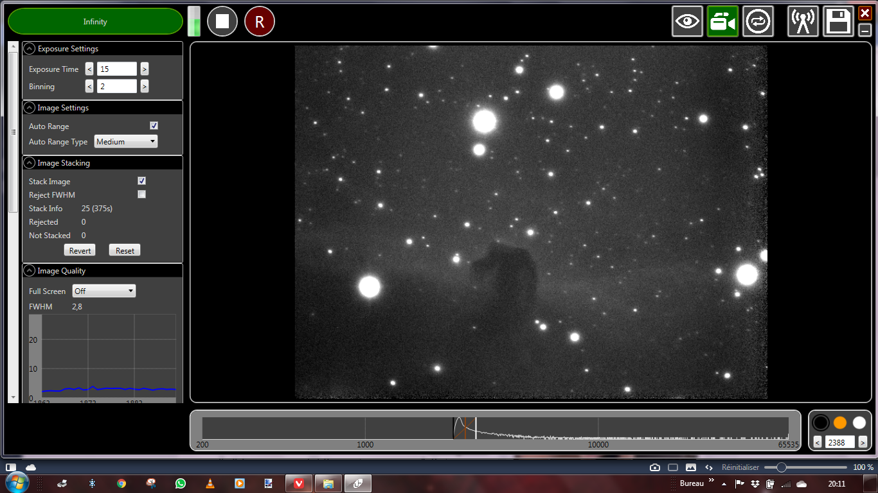Increase Binning with right arrow
This screenshot has height=493, width=878.
pos(145,86)
